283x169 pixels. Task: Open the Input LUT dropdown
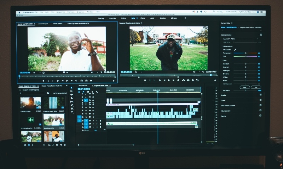click(244, 39)
